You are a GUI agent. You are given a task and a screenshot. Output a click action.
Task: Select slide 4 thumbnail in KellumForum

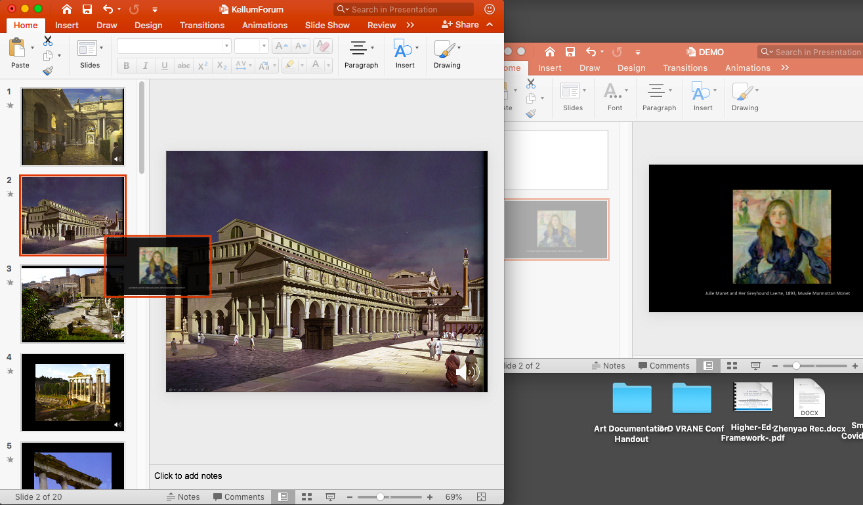[73, 393]
